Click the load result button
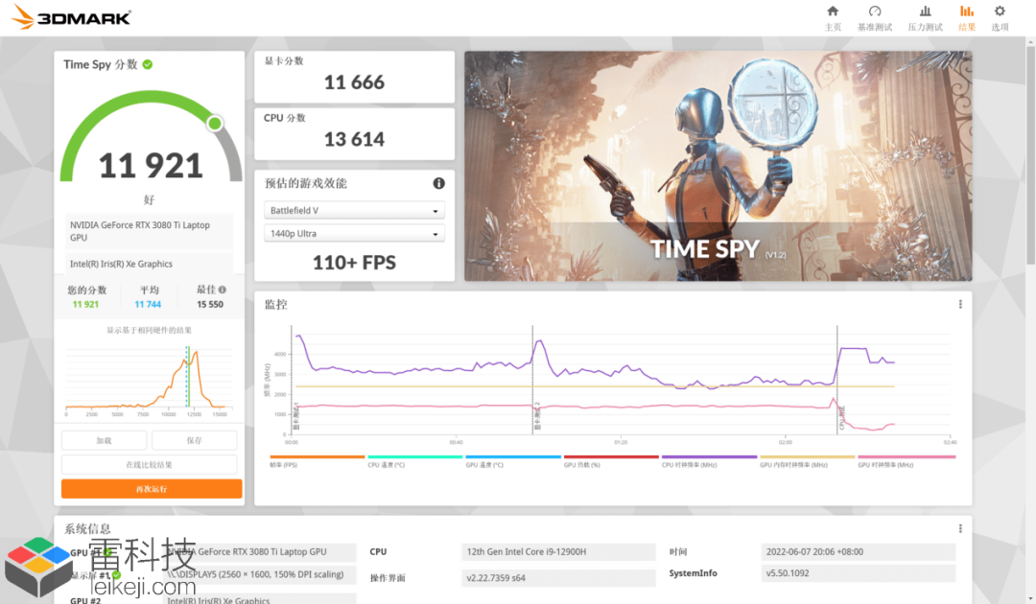The image size is (1036, 604). (x=105, y=440)
